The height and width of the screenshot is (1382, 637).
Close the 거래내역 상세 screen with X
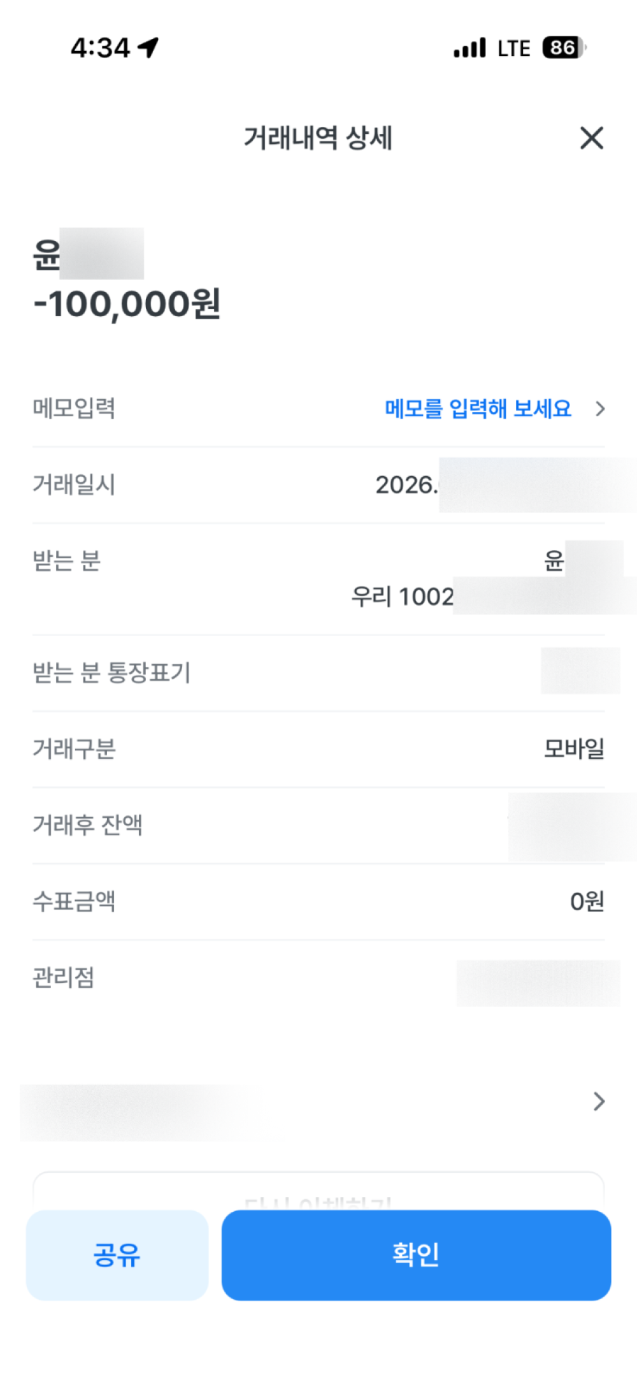(592, 138)
